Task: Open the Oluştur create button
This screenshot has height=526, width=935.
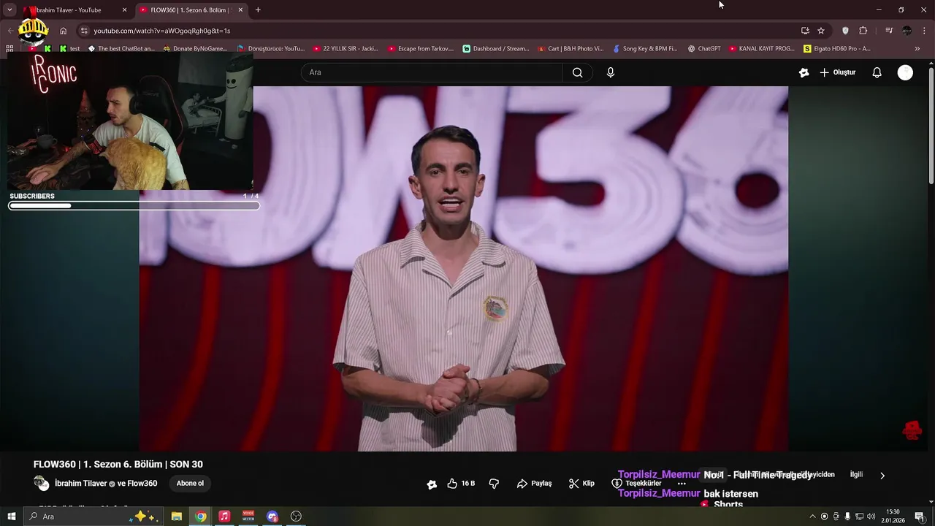Action: [x=837, y=72]
